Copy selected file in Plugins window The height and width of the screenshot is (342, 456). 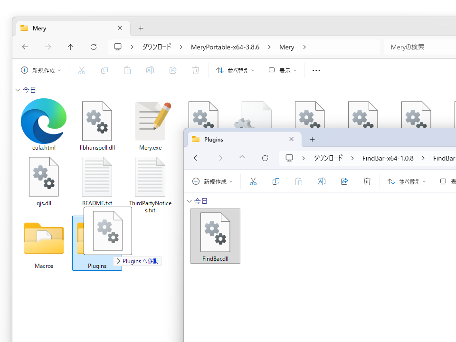275,182
